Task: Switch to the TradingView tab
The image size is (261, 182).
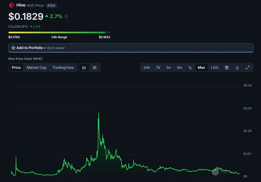Action: (x=63, y=67)
